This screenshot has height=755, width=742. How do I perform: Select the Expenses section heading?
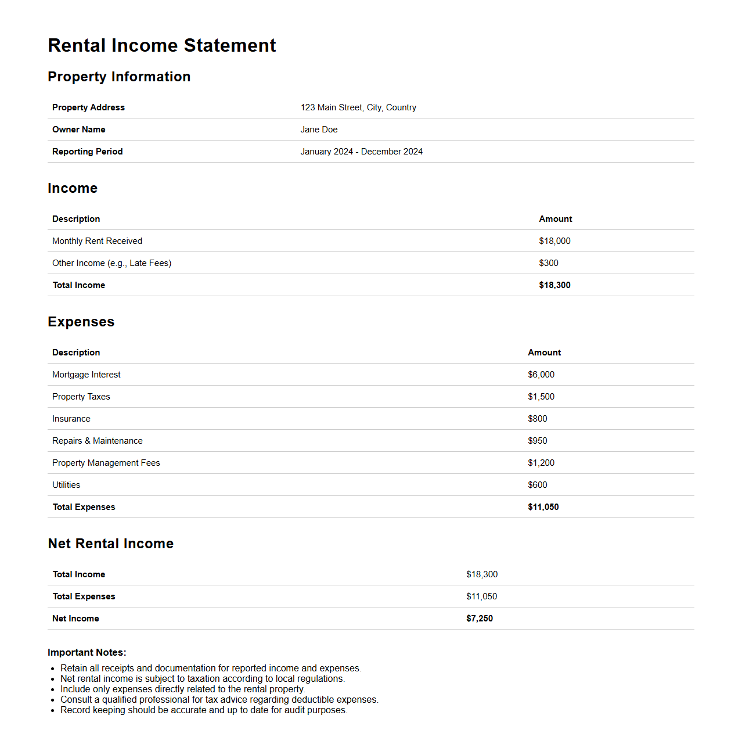click(81, 322)
